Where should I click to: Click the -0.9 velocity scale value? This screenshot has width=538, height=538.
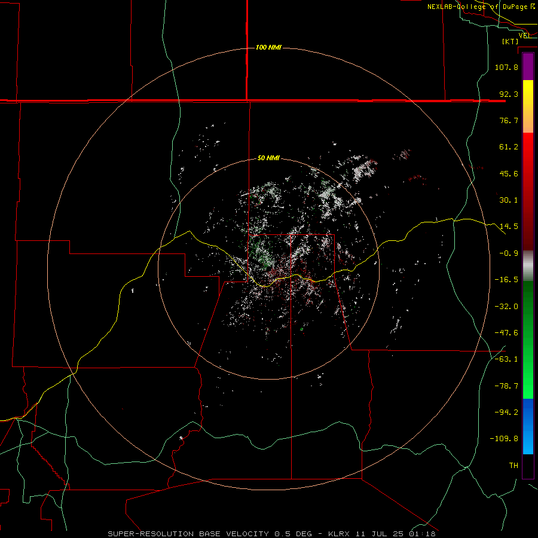(x=509, y=253)
